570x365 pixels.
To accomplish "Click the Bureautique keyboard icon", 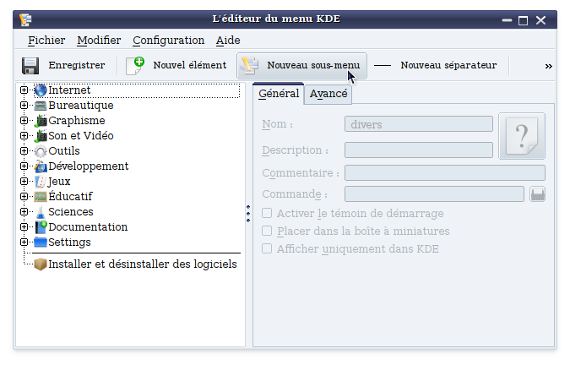I will click(x=41, y=106).
